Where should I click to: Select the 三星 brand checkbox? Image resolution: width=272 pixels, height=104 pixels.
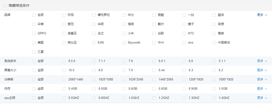pos(34,52)
